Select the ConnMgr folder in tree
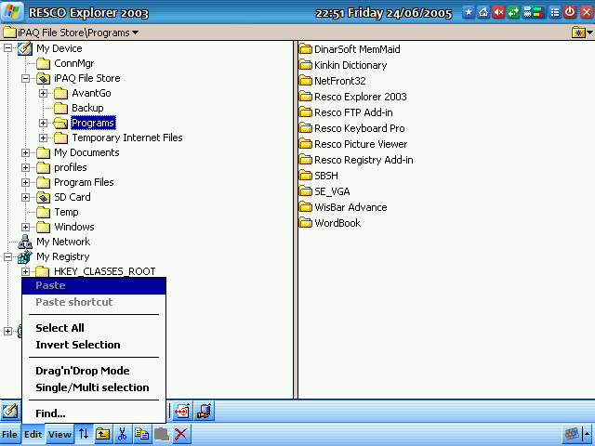The height and width of the screenshot is (446, 595). [x=74, y=63]
